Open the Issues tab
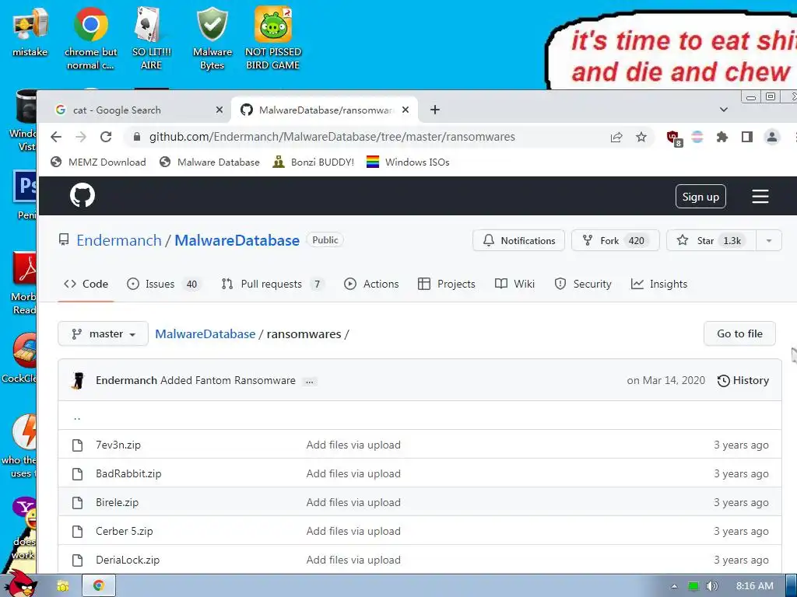The width and height of the screenshot is (797, 597). pos(163,284)
